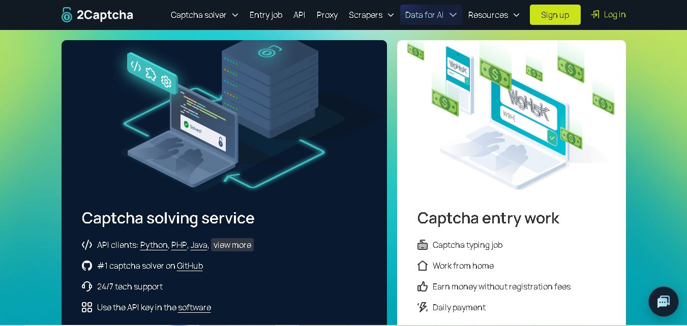
Task: Expand the Resources dropdown chevron
Action: (517, 15)
